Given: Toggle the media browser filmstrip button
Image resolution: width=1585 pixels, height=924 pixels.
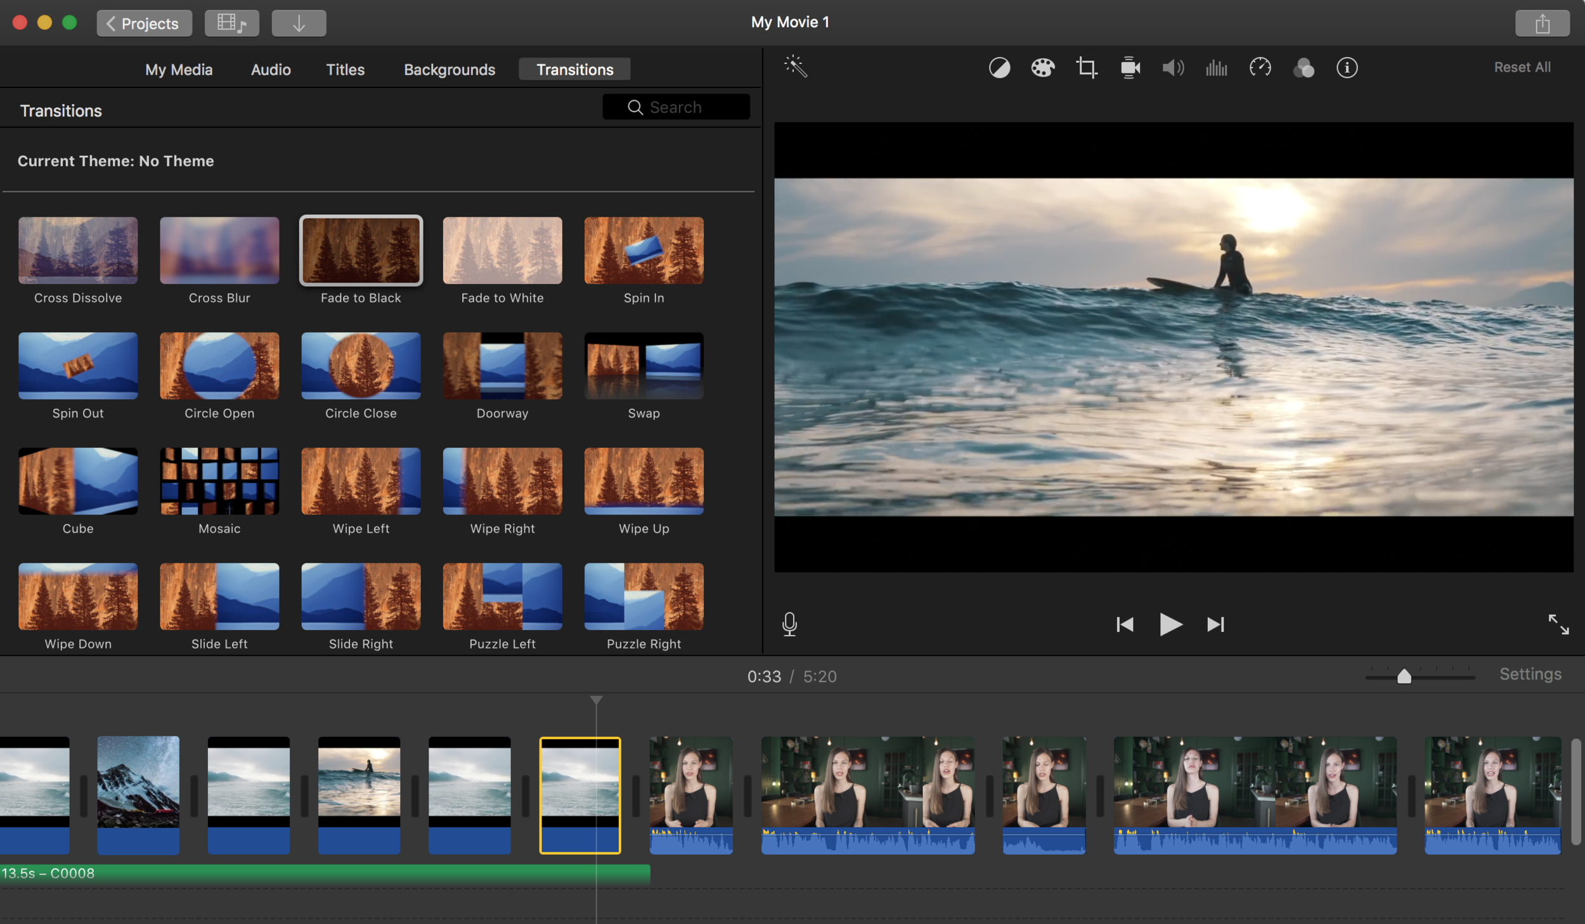Looking at the screenshot, I should coord(231,23).
